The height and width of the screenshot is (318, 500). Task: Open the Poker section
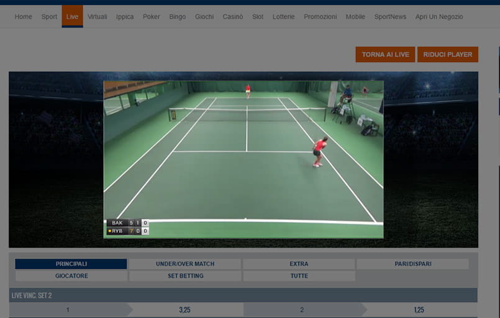pyautogui.click(x=151, y=17)
